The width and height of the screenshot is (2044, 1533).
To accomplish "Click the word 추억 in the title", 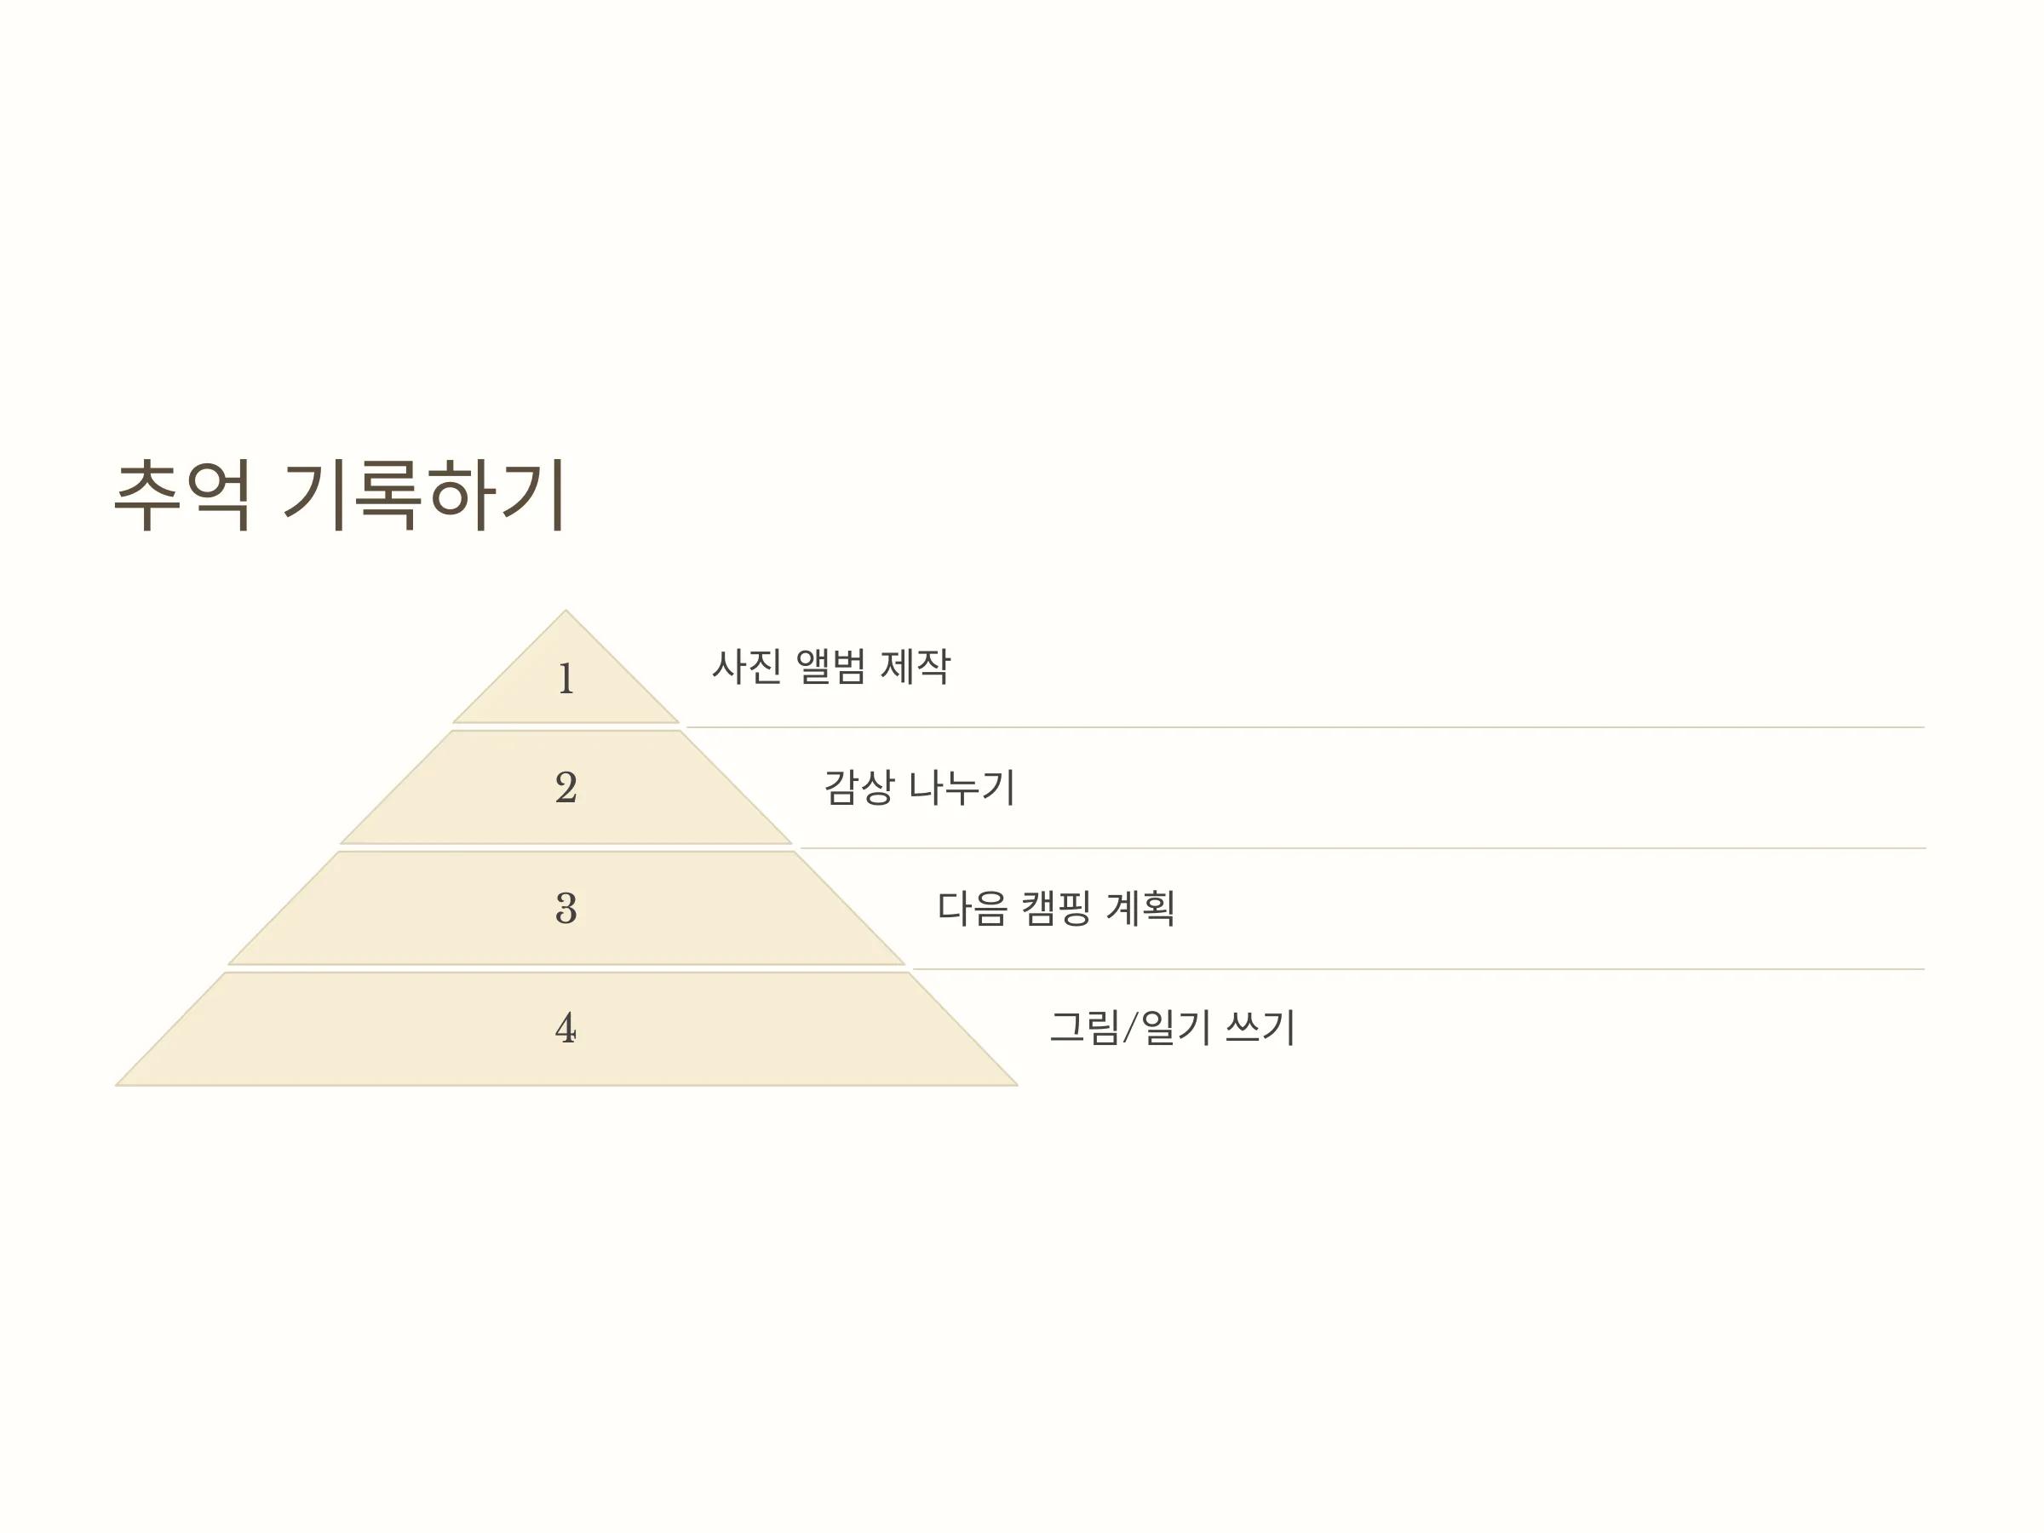I will pyautogui.click(x=182, y=496).
